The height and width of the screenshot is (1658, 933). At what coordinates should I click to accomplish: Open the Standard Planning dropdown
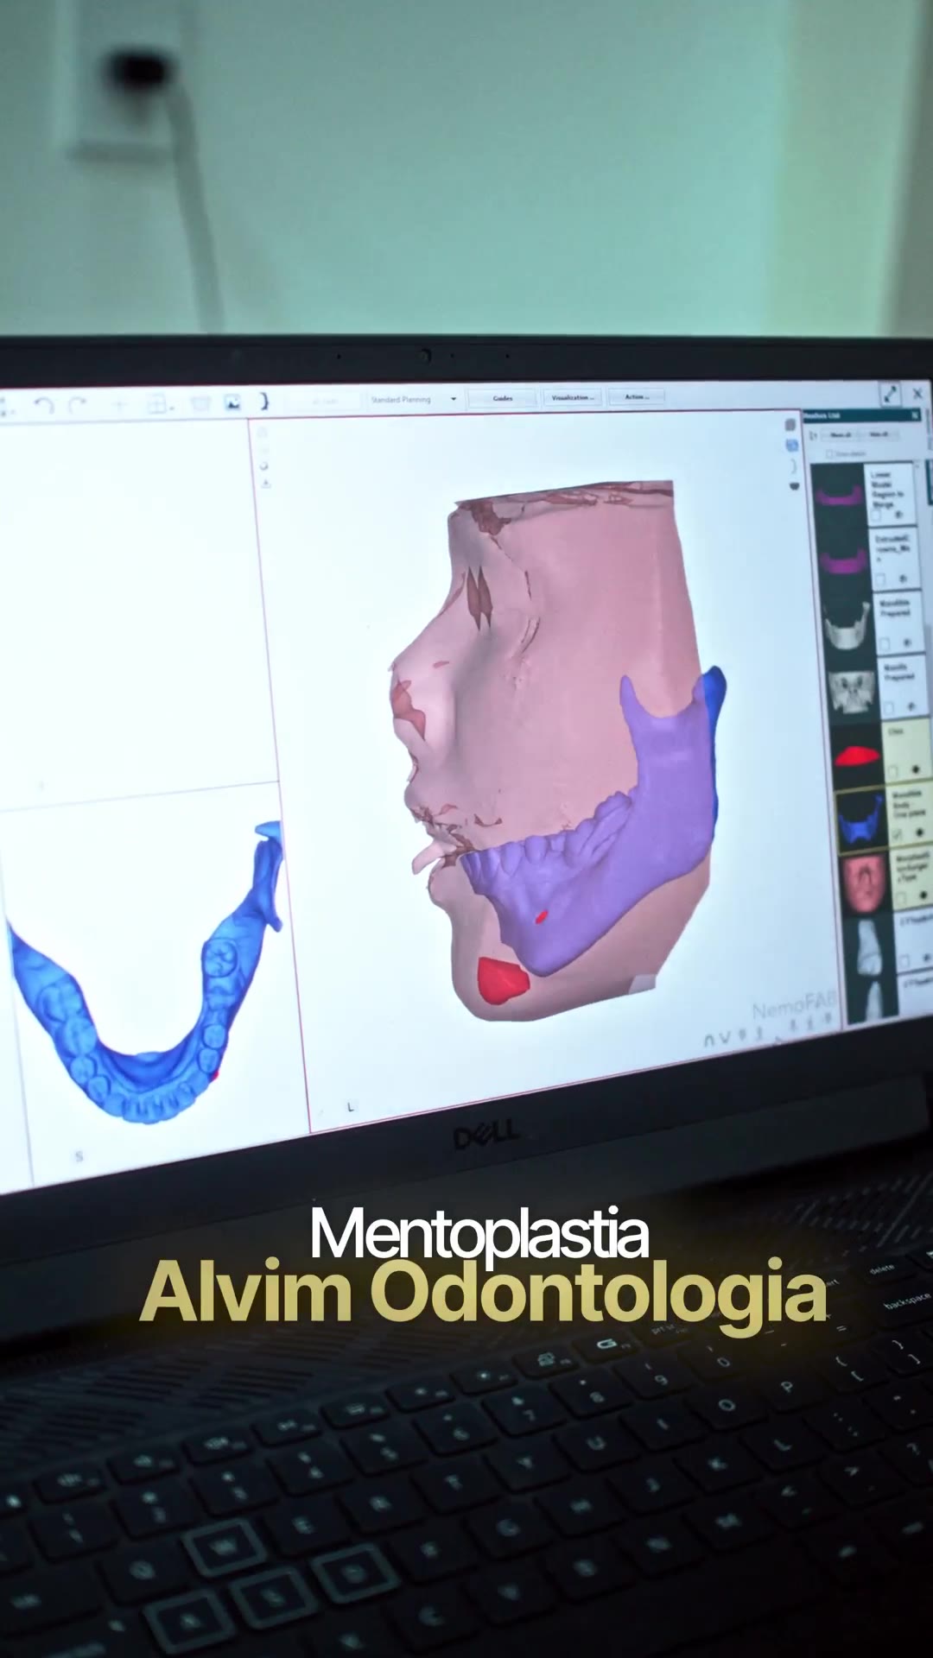pos(413,399)
